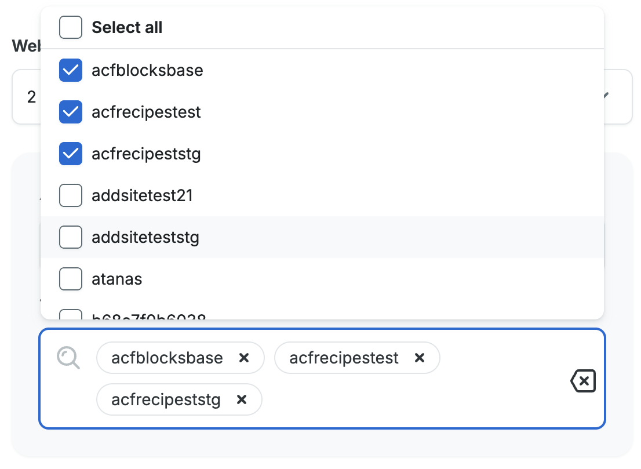Uncheck the acfrecipeststg checkbox in list

[x=71, y=154]
